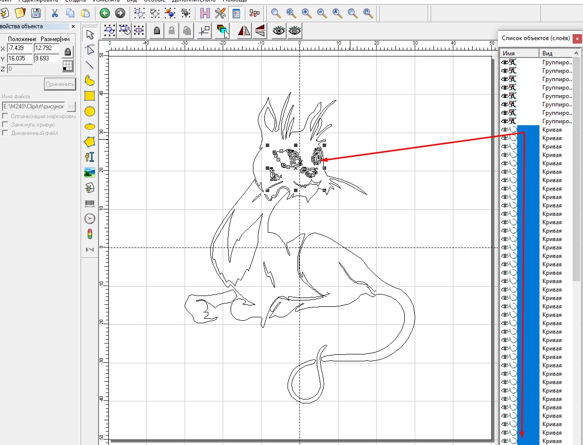Open the Вид menu
The image size is (583, 445).
(x=132, y=1)
